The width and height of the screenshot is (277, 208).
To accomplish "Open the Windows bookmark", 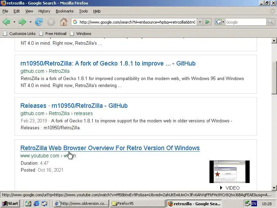I will tap(81, 34).
